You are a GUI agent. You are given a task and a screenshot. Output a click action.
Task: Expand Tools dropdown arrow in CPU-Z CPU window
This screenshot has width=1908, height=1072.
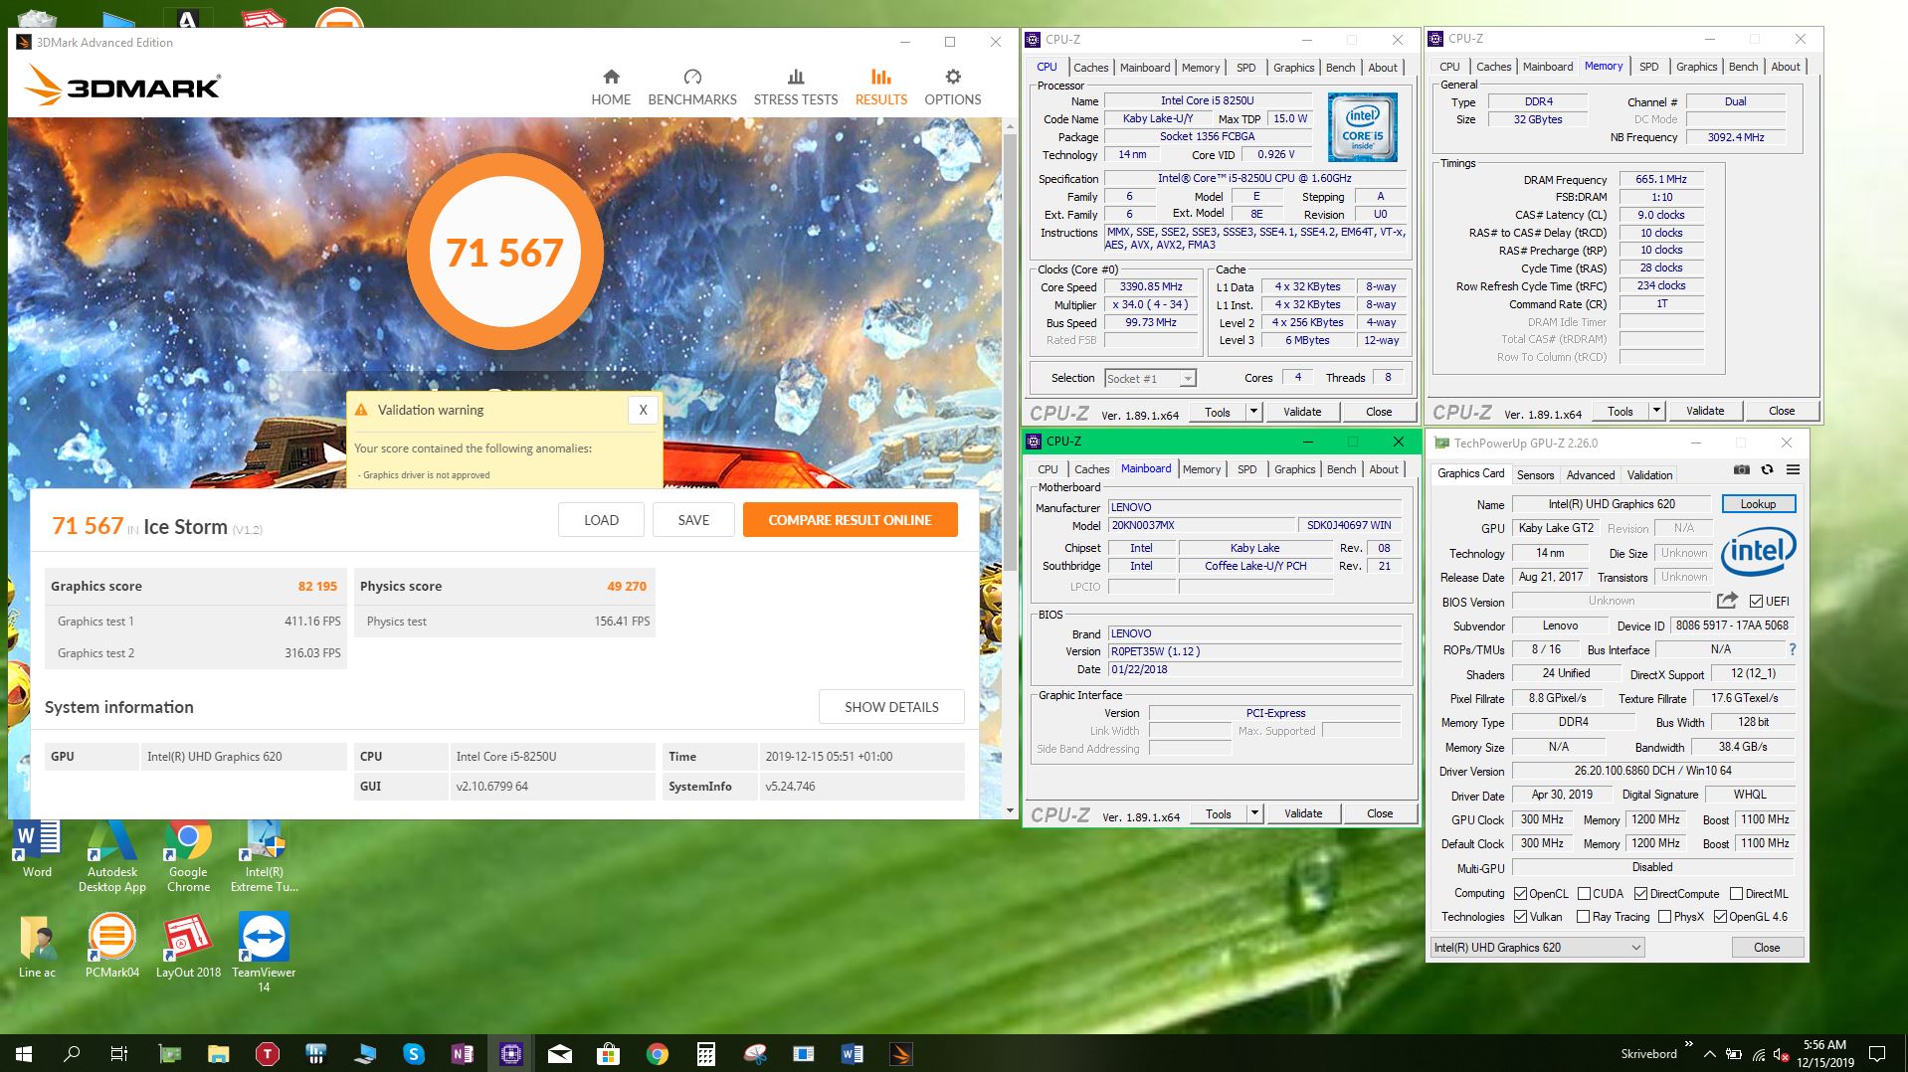1253,412
